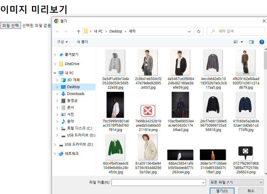The image size is (267, 194).
Task: Click Desktop in the address breadcrumb
Action: [x=116, y=31]
